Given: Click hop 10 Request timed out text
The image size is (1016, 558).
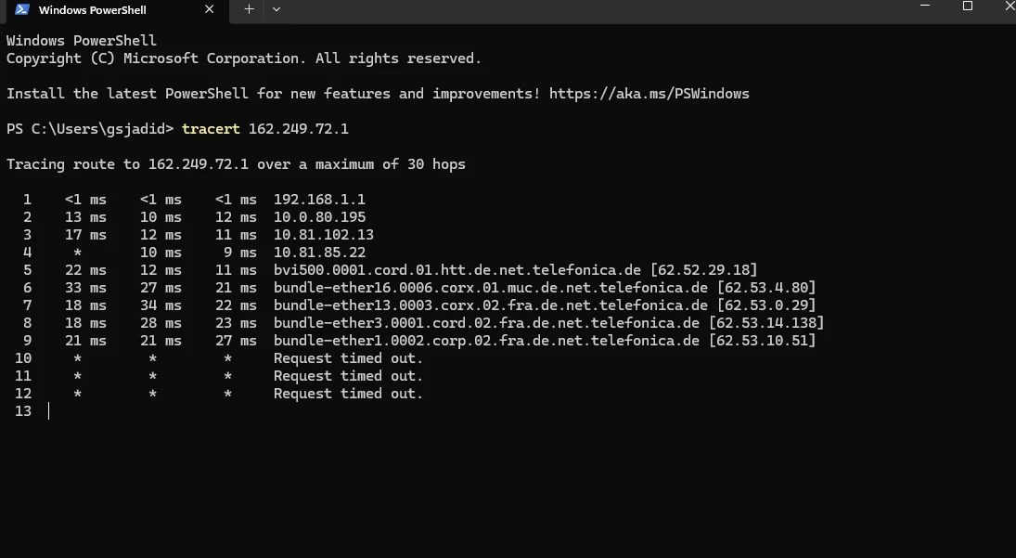Looking at the screenshot, I should pyautogui.click(x=348, y=358).
